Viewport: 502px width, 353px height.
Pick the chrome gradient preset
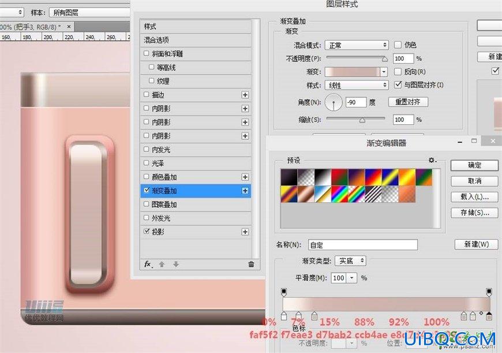coord(323,194)
